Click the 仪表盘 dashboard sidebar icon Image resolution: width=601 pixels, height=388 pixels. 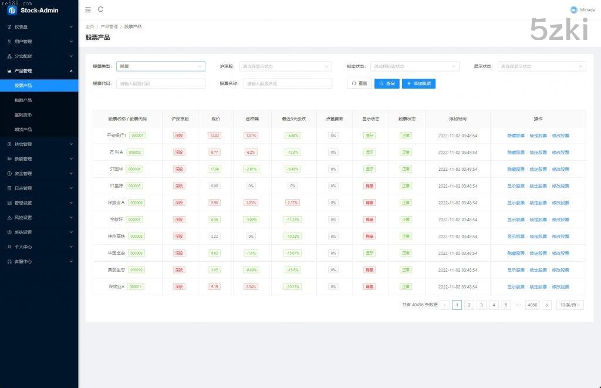(x=9, y=27)
